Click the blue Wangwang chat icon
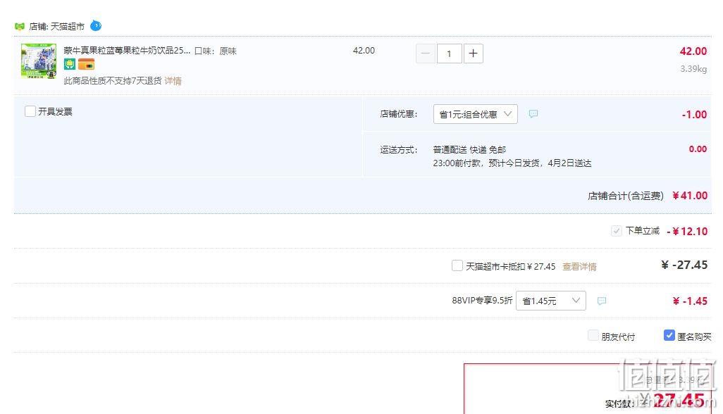723x414 pixels. [x=96, y=25]
